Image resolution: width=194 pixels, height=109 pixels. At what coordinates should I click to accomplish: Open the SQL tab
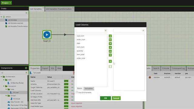pyautogui.click(x=52, y=68)
